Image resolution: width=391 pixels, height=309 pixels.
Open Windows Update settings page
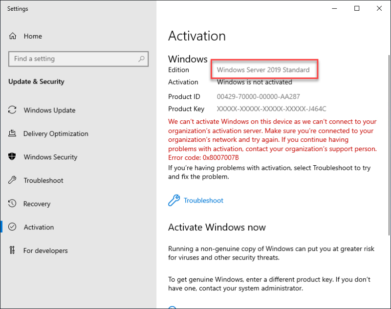pyautogui.click(x=50, y=110)
